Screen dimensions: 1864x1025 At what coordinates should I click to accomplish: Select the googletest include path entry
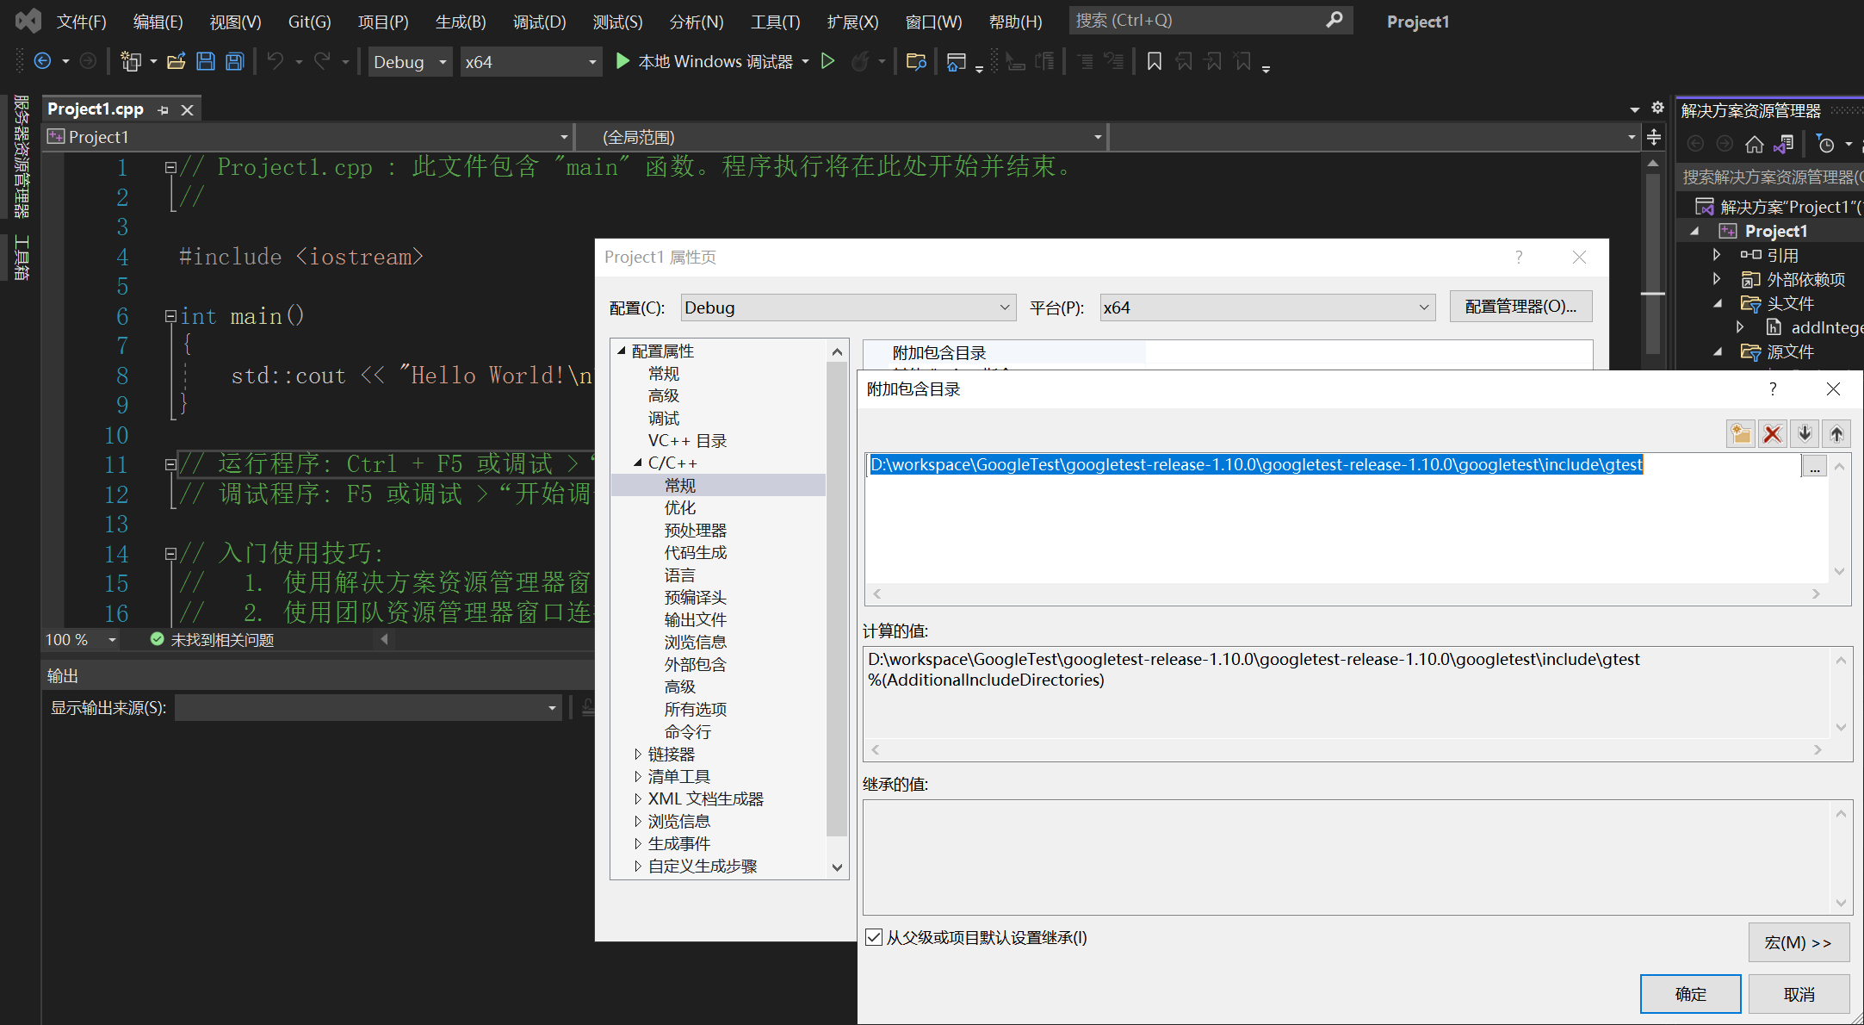[1256, 465]
